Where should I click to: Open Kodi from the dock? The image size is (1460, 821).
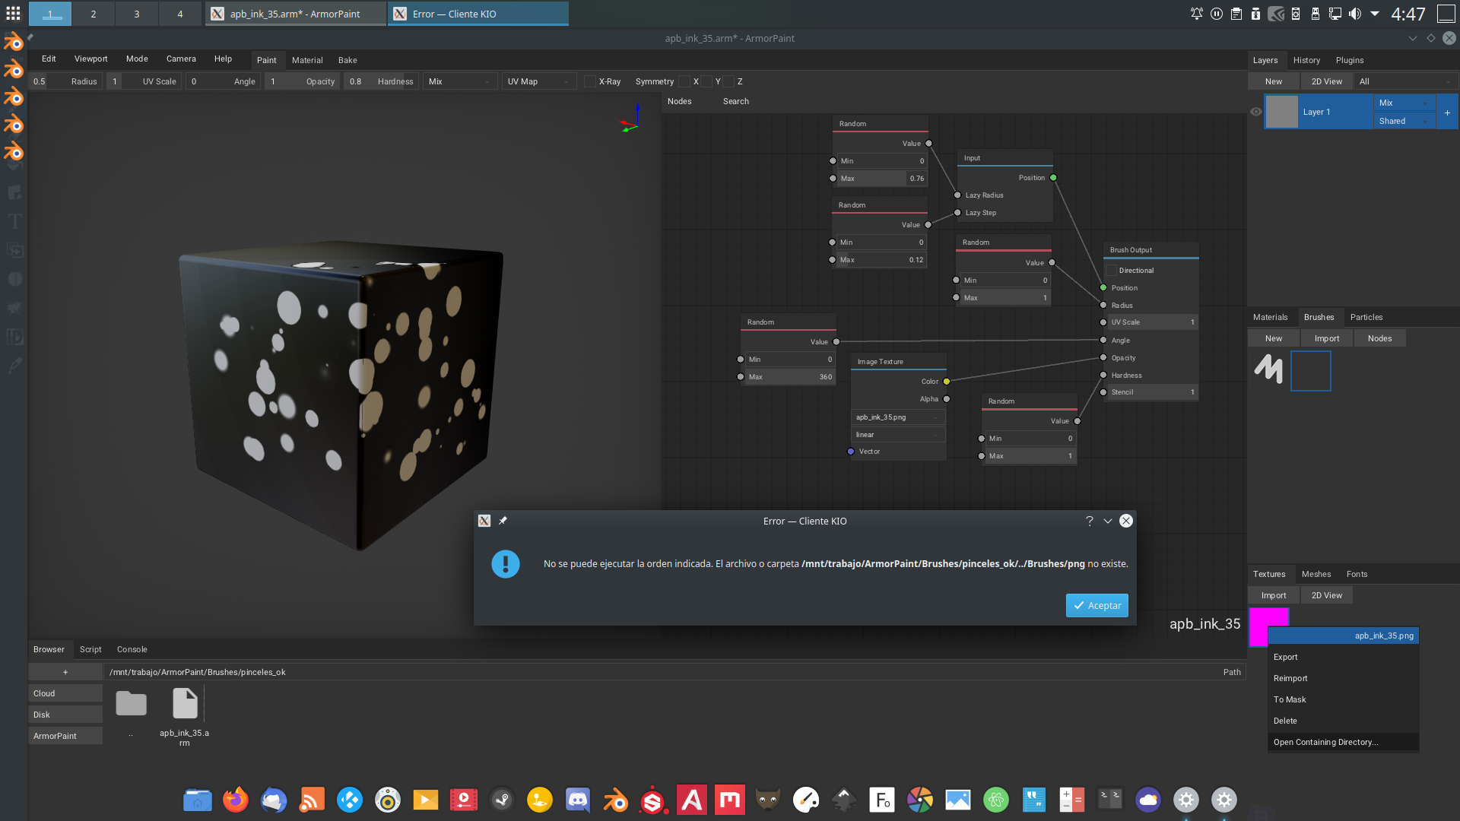tap(350, 800)
